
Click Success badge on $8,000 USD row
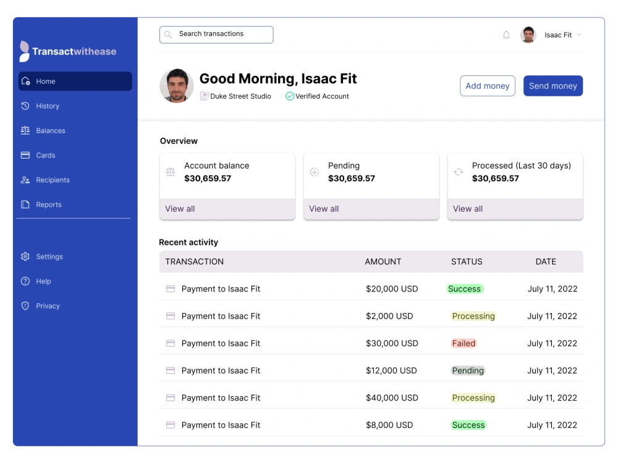point(468,425)
